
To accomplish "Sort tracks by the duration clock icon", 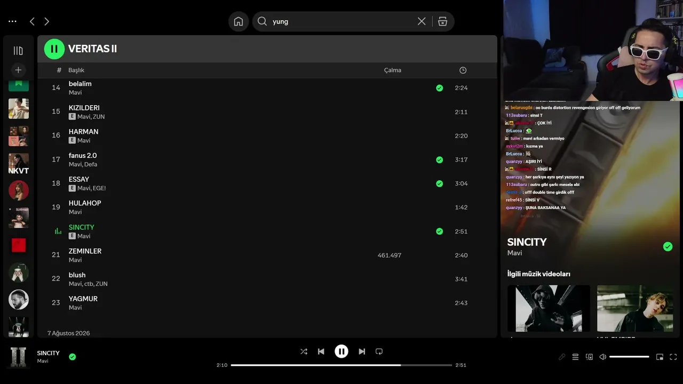I will click(x=463, y=70).
